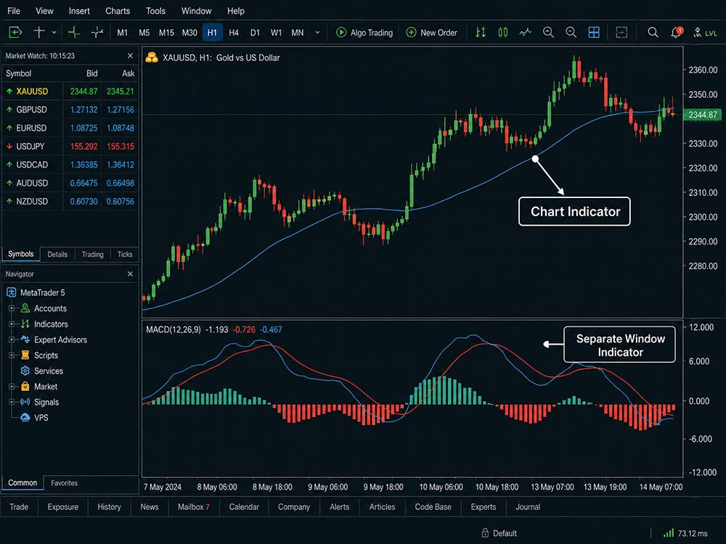
Task: Choose the trendline drawing tool icon
Action: click(97, 33)
